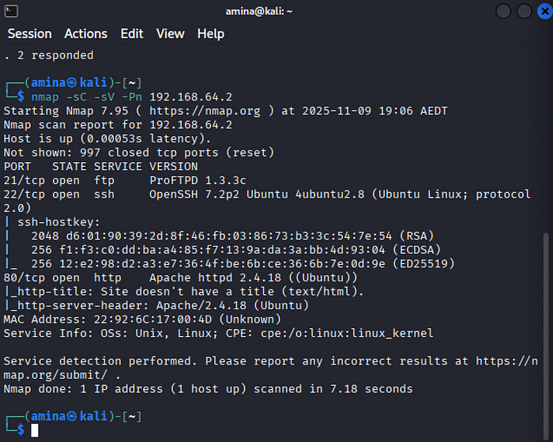Minimize the terminal using the first round button

pyautogui.click(x=503, y=11)
